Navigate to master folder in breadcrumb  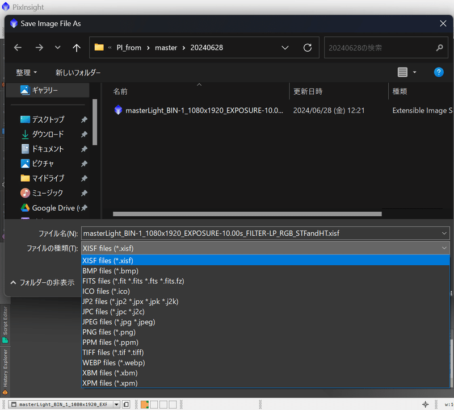pyautogui.click(x=166, y=48)
